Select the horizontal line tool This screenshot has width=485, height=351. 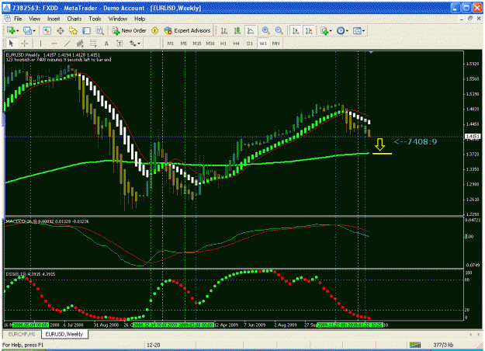pos(54,43)
